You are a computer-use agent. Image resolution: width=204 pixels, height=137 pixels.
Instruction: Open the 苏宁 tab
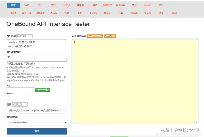(134, 5)
